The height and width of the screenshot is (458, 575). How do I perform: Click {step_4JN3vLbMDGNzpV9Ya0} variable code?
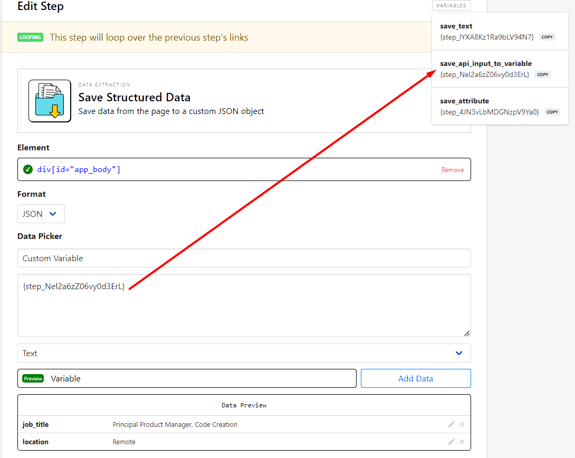[490, 112]
